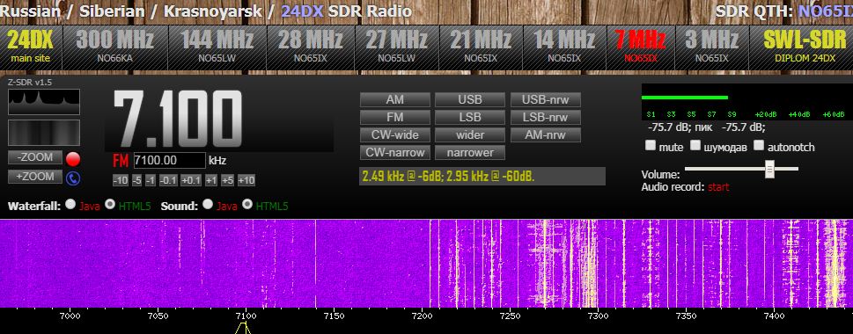Open the 144 MHz band tab
This screenshot has width=853, height=334.
tap(217, 47)
